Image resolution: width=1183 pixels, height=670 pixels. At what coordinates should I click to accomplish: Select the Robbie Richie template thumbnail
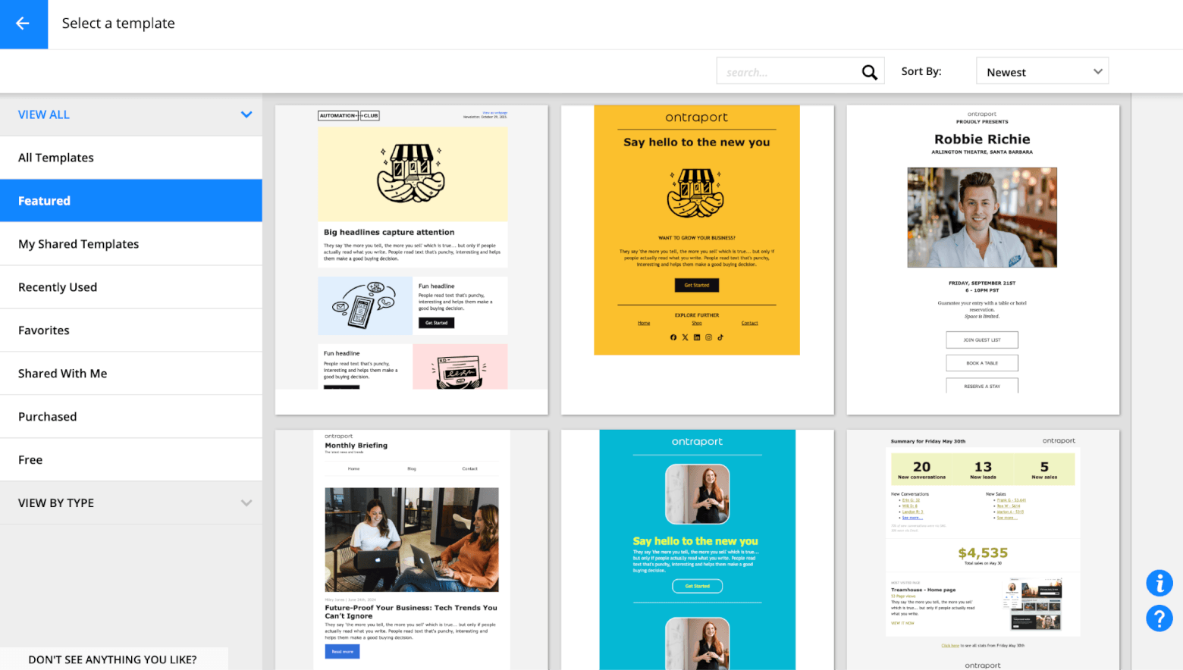point(982,258)
